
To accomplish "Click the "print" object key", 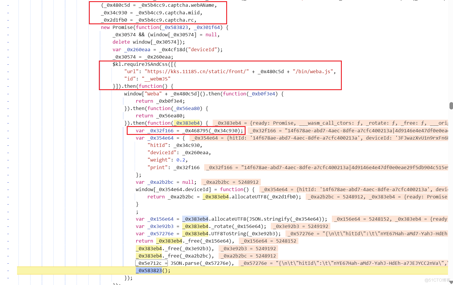I will tap(158, 168).
